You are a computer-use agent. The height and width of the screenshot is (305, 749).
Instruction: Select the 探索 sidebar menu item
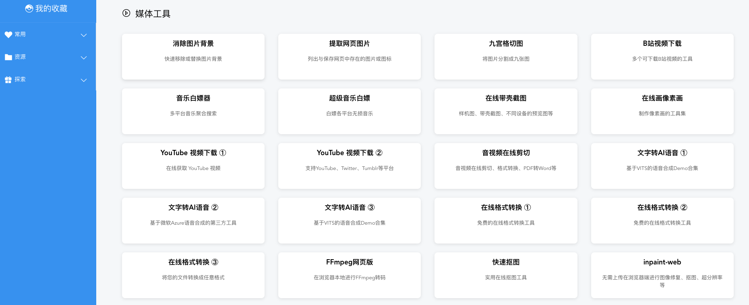(x=20, y=80)
